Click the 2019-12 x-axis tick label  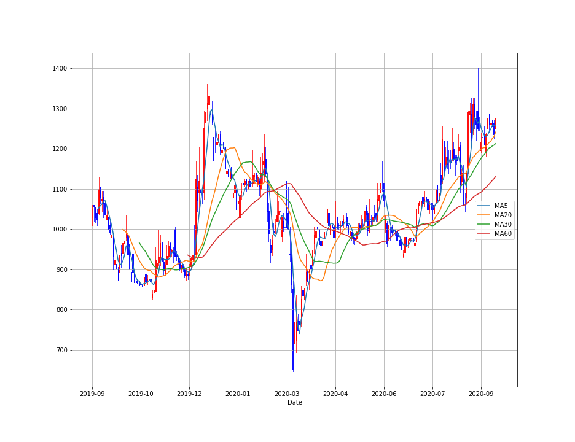point(189,394)
